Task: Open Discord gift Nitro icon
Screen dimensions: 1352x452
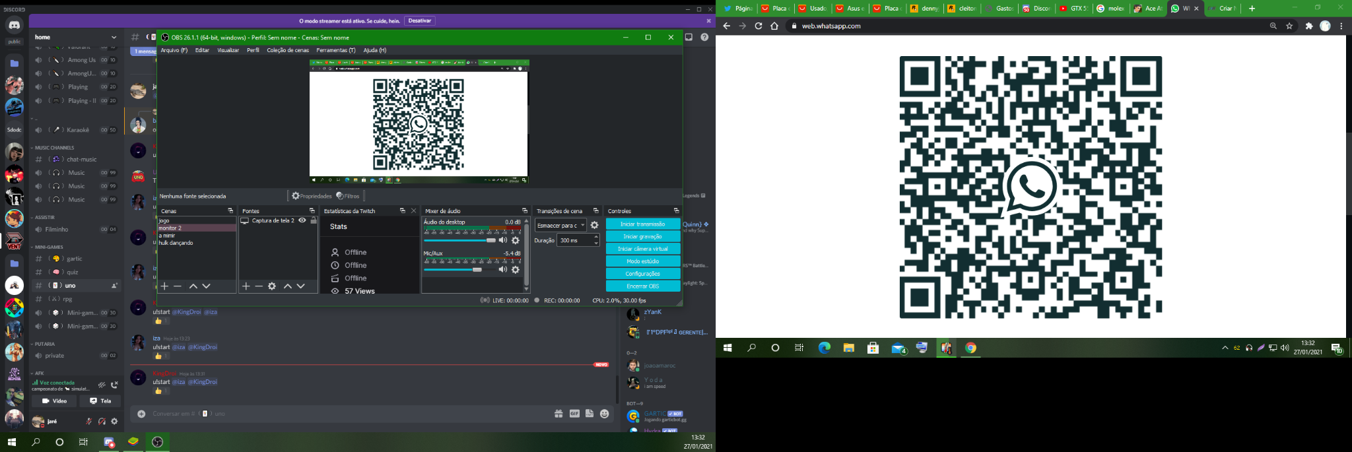Action: pyautogui.click(x=558, y=414)
